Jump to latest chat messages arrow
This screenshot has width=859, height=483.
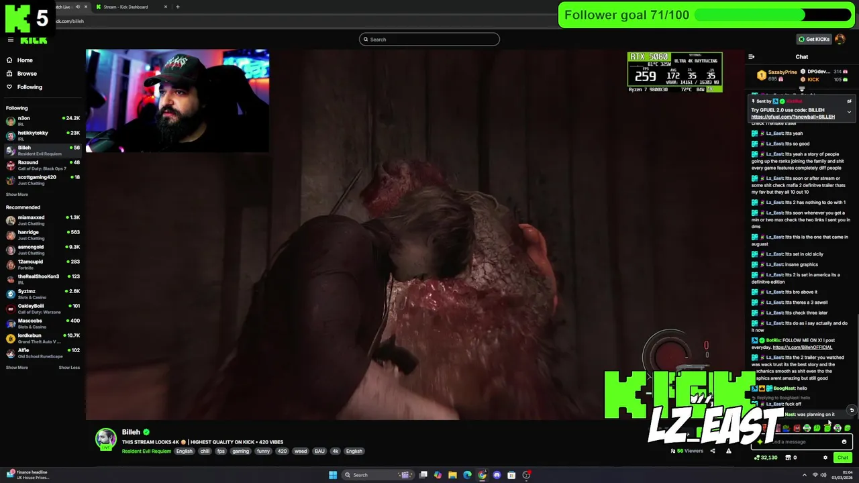852,411
